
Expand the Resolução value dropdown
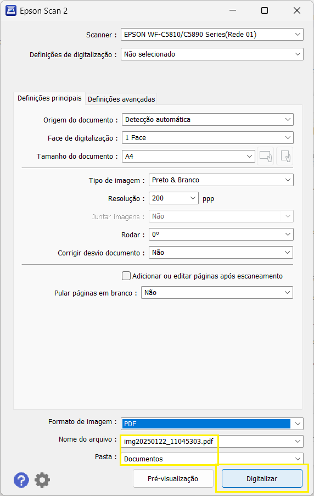173,198
